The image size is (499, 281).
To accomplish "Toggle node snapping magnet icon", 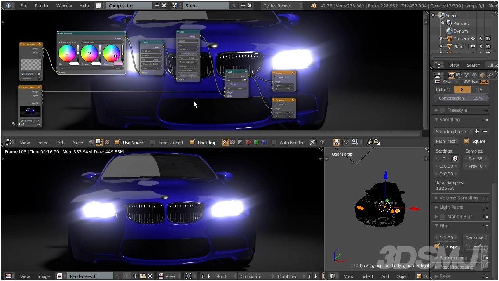I will pyautogui.click(x=346, y=142).
